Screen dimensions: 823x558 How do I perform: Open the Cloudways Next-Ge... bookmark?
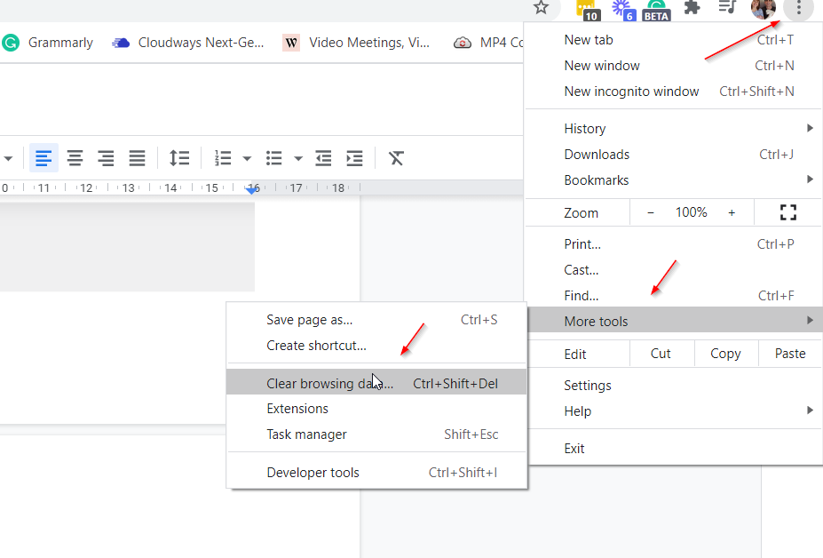(188, 43)
